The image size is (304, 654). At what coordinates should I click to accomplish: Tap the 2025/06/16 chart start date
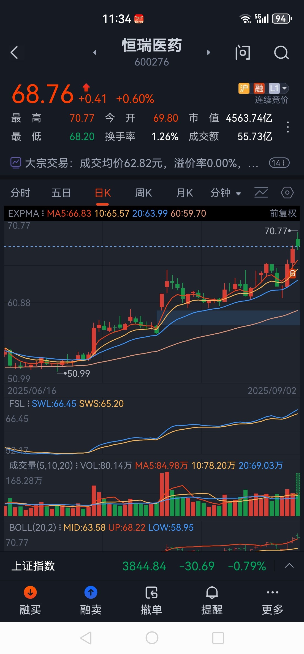point(32,391)
